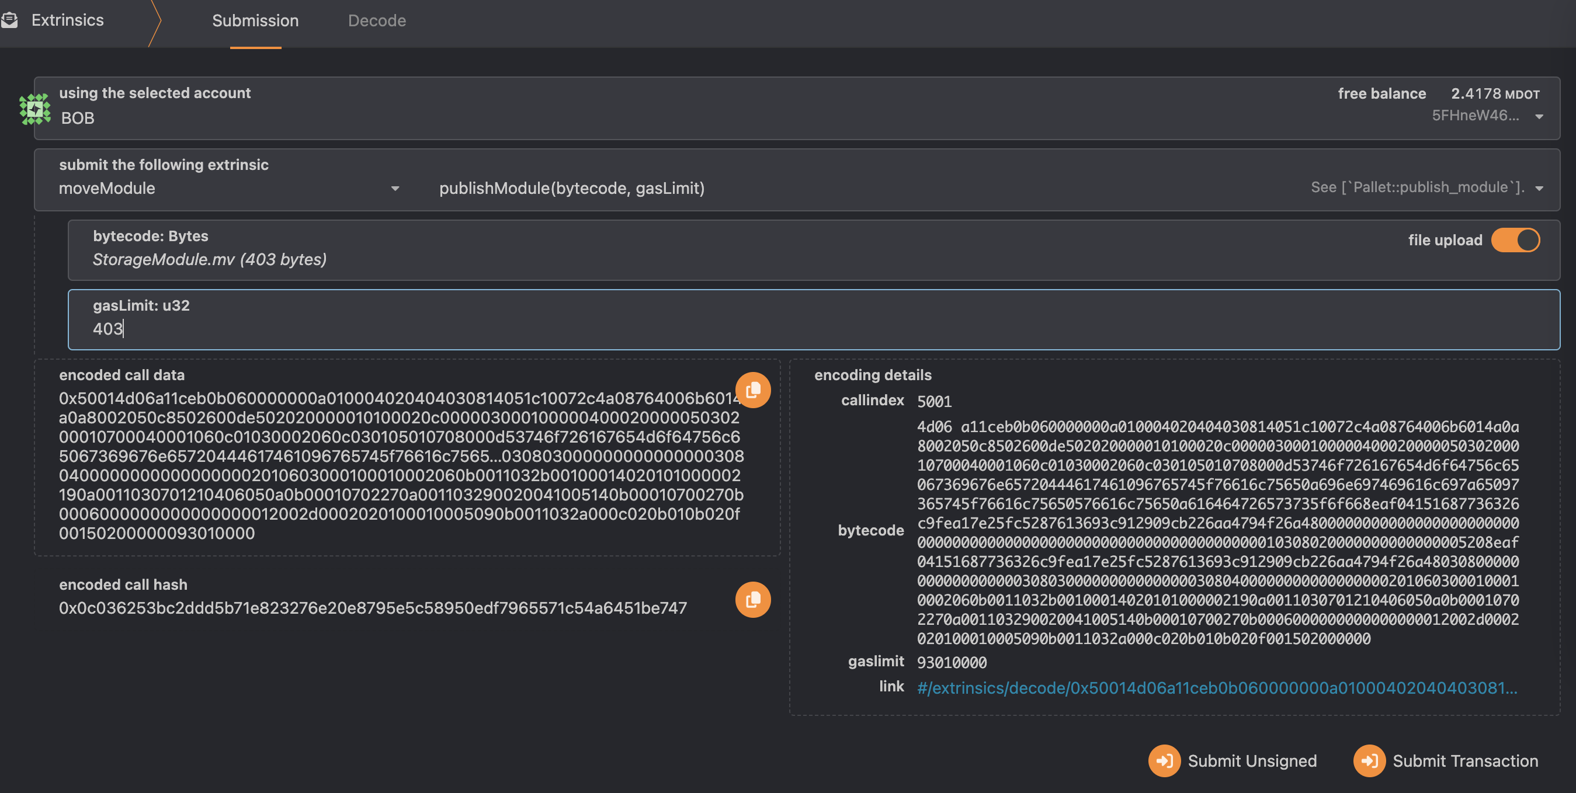Open the extrinsics decode link
1576x793 pixels.
(1216, 688)
